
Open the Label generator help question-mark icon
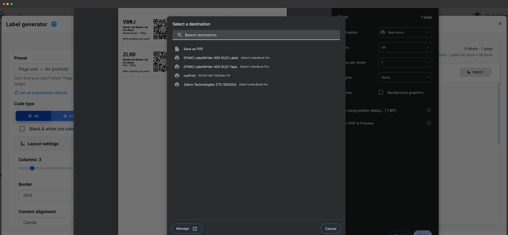pos(54,24)
